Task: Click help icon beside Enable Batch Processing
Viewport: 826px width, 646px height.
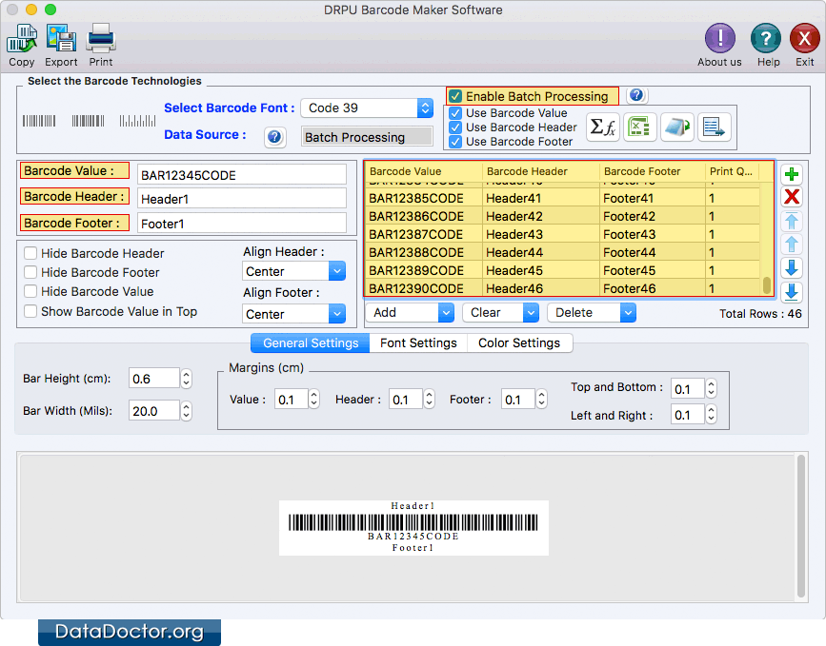Action: coord(636,95)
